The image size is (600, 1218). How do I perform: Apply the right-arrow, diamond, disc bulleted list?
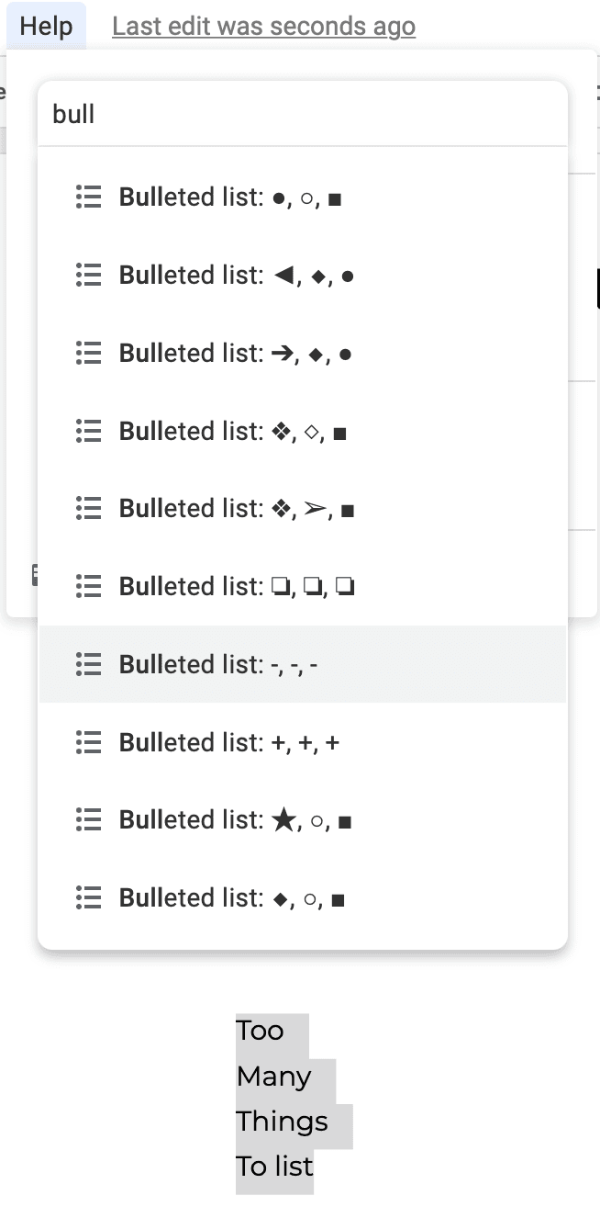pos(303,353)
